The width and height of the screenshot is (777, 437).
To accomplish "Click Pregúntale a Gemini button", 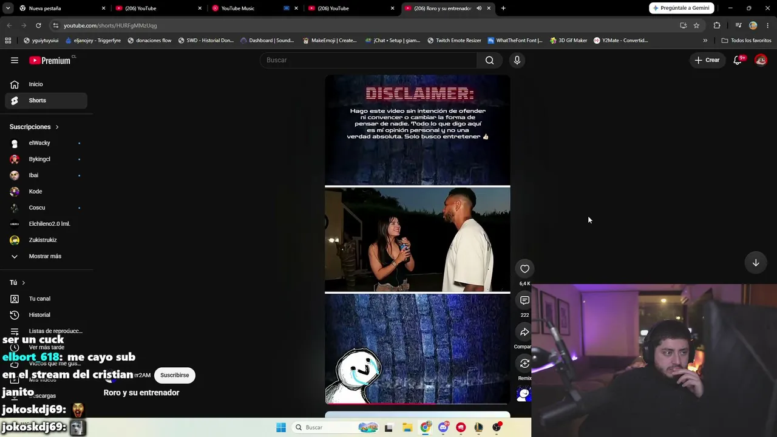I will (682, 8).
